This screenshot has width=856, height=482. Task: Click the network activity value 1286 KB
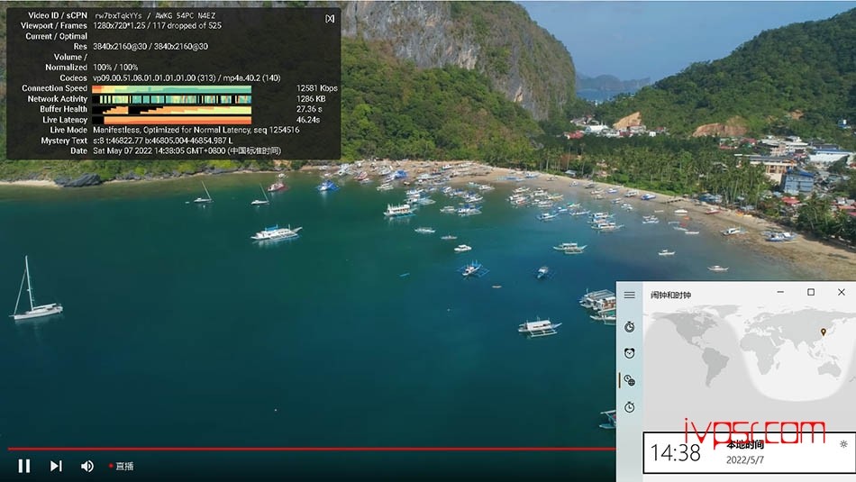click(x=311, y=99)
